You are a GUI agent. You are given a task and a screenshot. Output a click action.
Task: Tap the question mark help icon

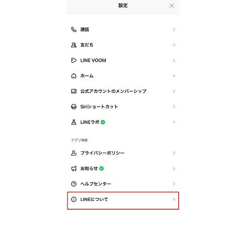(74, 184)
